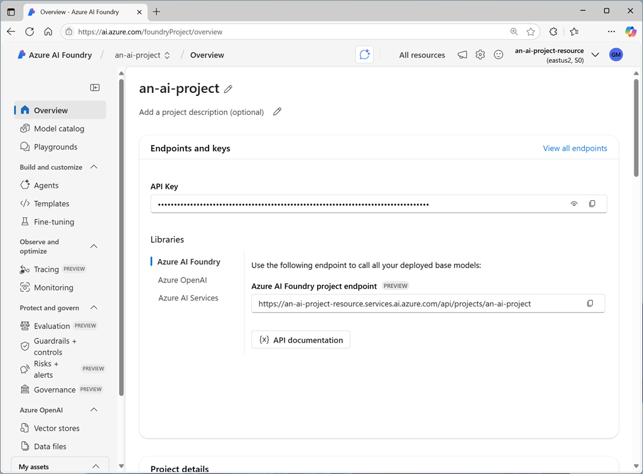The image size is (643, 474).
Task: Add this page to favorites star
Action: [531, 31]
